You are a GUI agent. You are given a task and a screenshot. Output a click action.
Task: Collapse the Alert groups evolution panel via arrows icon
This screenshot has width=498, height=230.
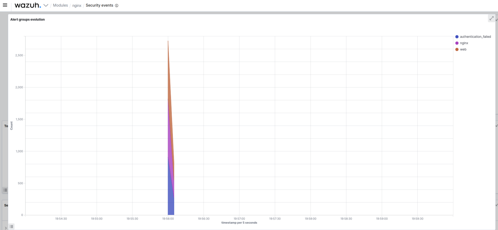pos(491,18)
